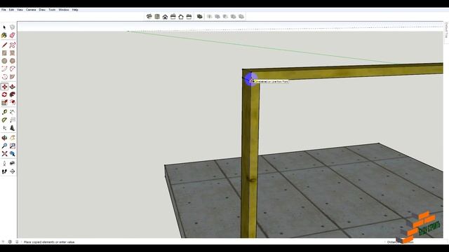
Task: Select the 2-Point Arc tool
Action: 13,69
